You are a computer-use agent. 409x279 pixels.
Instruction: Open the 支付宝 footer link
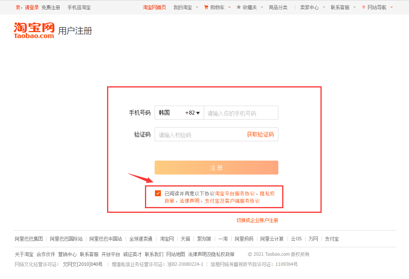click(332, 239)
